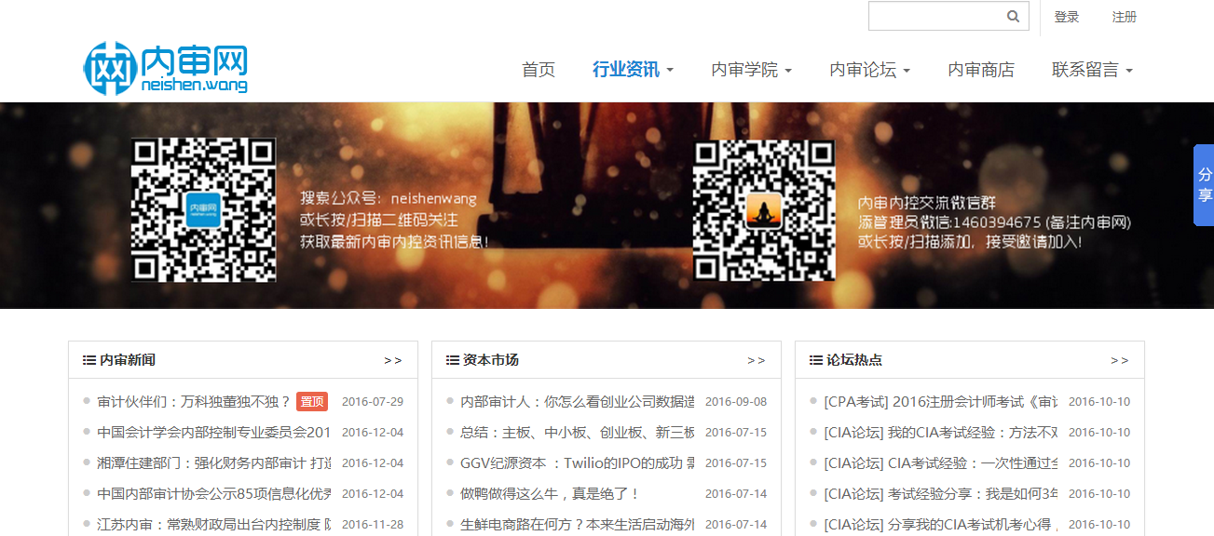The width and height of the screenshot is (1214, 536).
Task: Open post [CIA论坛] 我的CIA考试经验：方法不对
Action: [x=941, y=433]
